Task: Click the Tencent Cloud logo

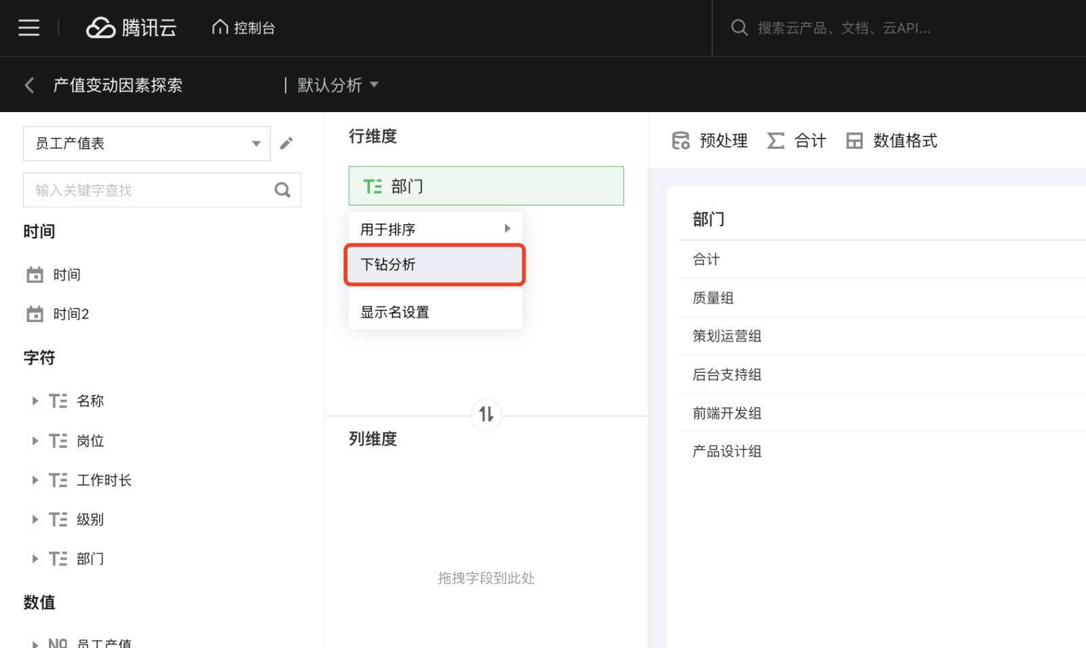Action: click(x=131, y=28)
